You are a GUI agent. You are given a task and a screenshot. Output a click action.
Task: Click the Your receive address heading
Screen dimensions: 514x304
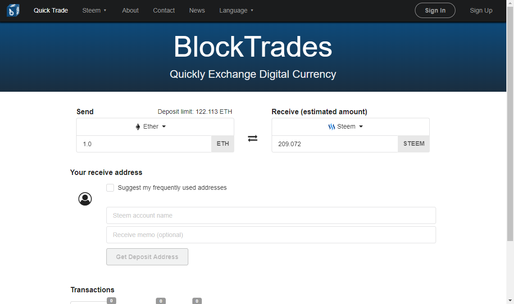tap(106, 172)
